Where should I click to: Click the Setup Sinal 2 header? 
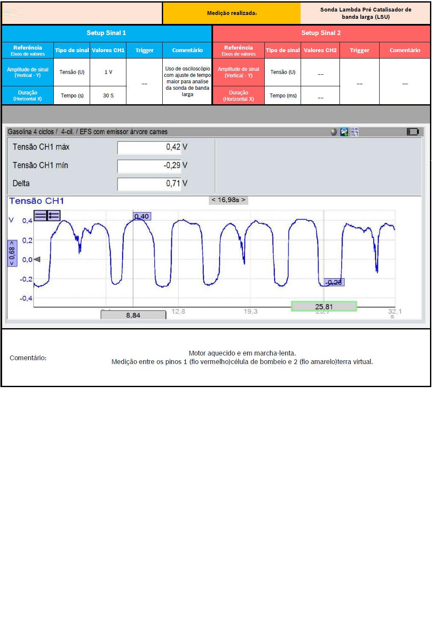pos(321,33)
